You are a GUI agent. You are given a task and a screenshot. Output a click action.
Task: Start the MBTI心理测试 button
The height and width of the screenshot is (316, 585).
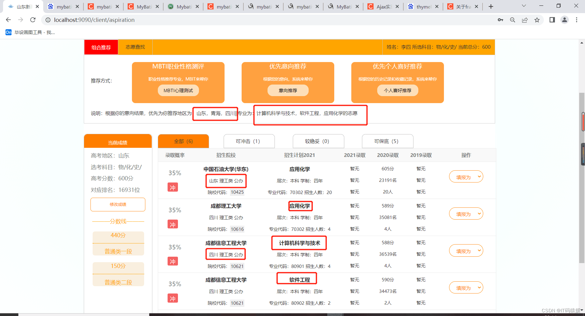point(178,90)
